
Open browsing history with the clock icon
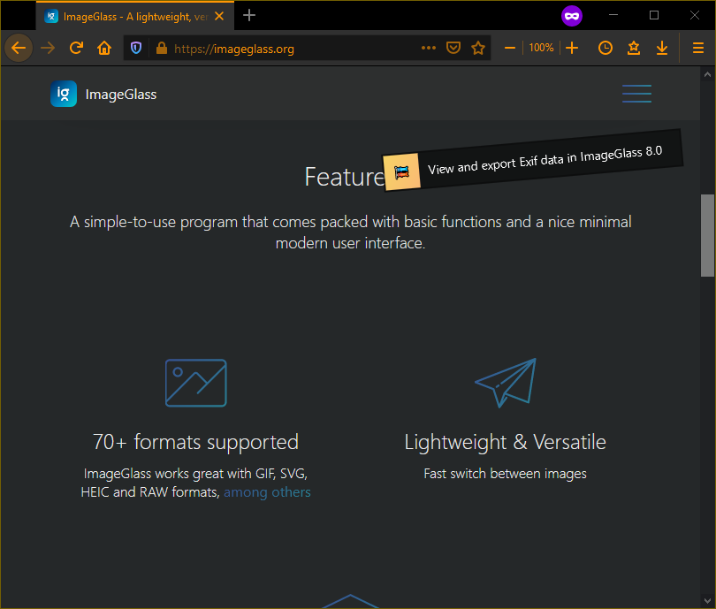(x=606, y=48)
